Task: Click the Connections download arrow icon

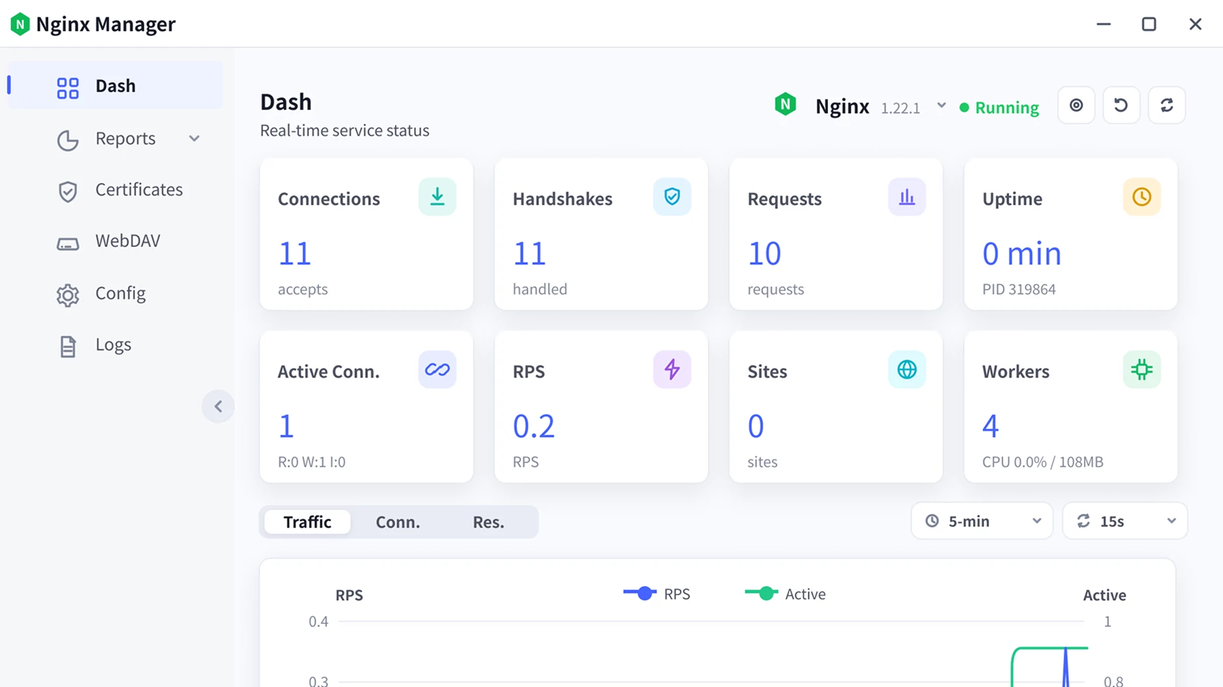Action: [x=437, y=197]
